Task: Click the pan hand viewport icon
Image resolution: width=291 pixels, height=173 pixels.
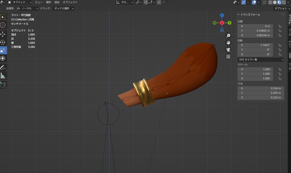Action: (x=228, y=43)
